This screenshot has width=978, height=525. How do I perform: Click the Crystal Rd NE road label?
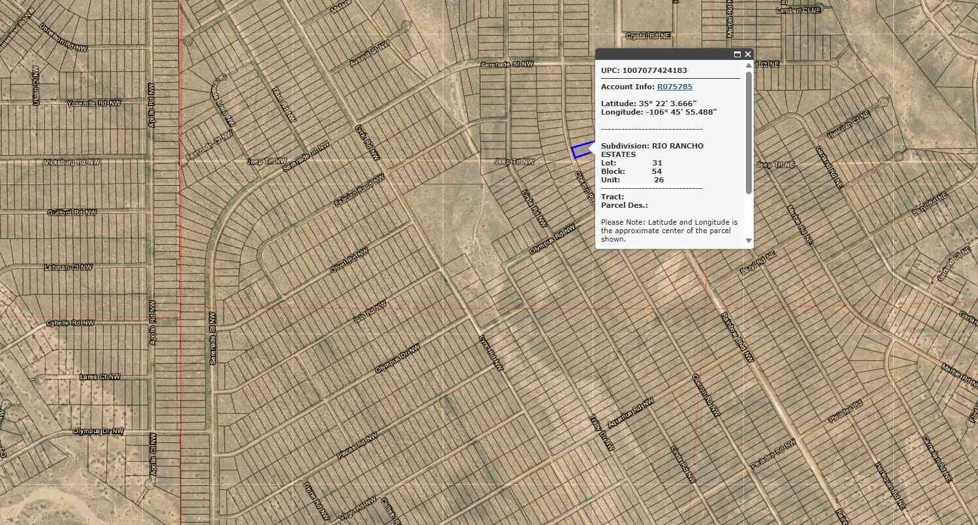[x=648, y=36]
